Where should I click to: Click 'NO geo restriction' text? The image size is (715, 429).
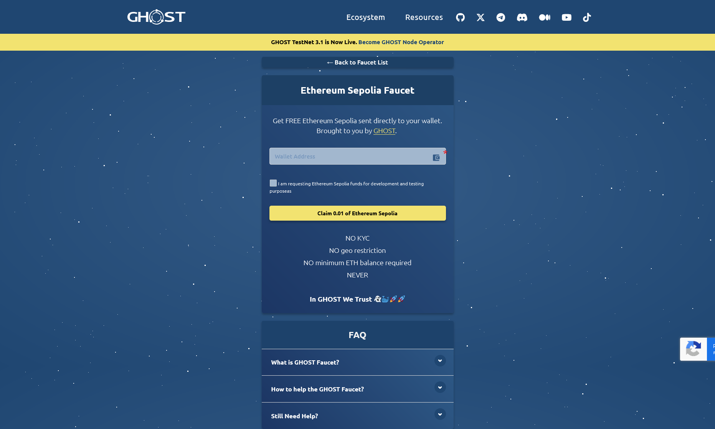pos(357,251)
